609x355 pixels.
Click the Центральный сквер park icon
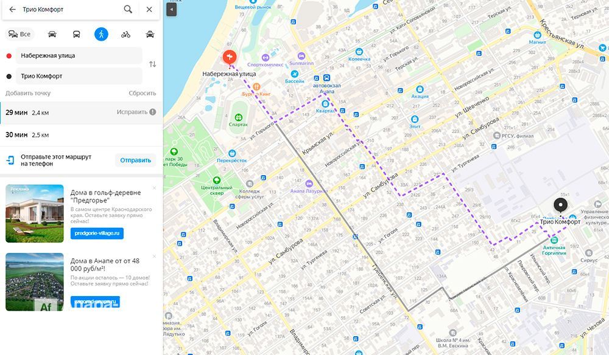point(217,180)
